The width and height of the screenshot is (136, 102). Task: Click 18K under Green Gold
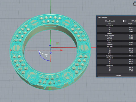click(x=109, y=31)
